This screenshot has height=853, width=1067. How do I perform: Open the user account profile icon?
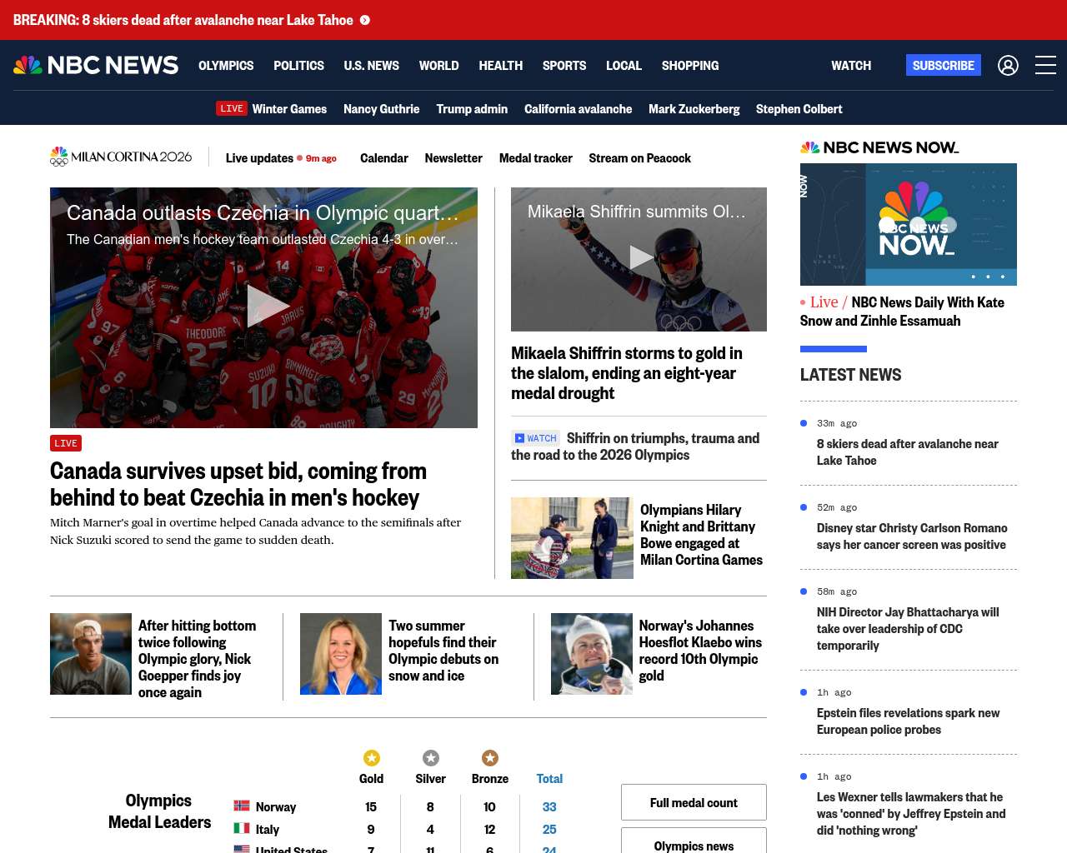1008,65
